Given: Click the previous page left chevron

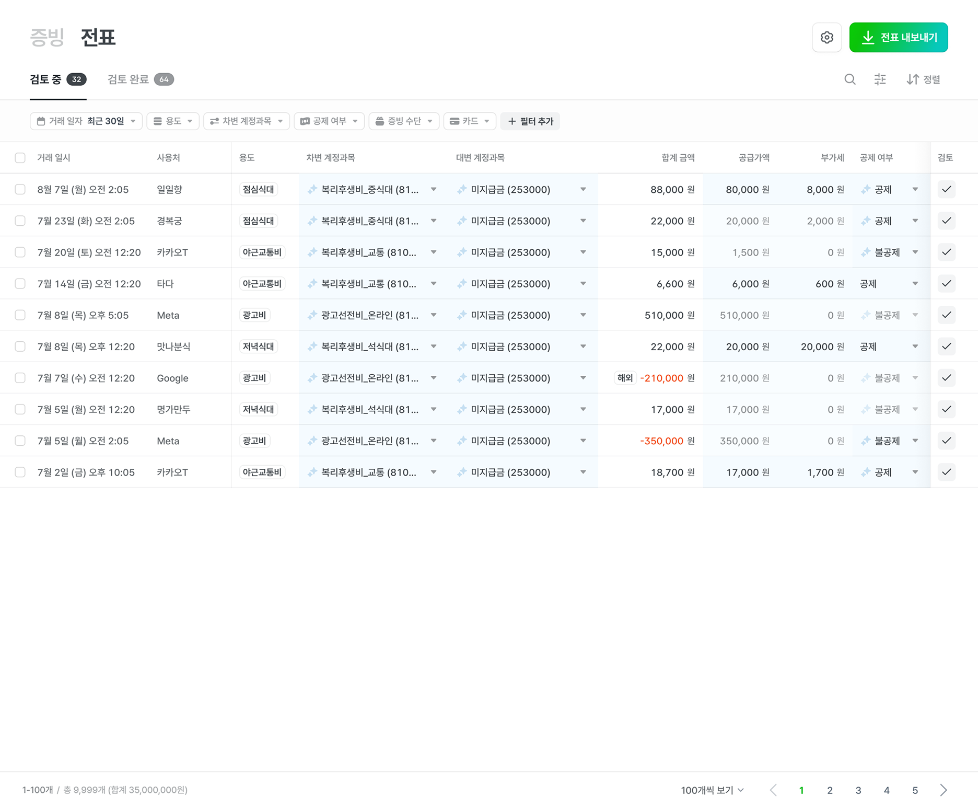Looking at the screenshot, I should click(x=773, y=790).
